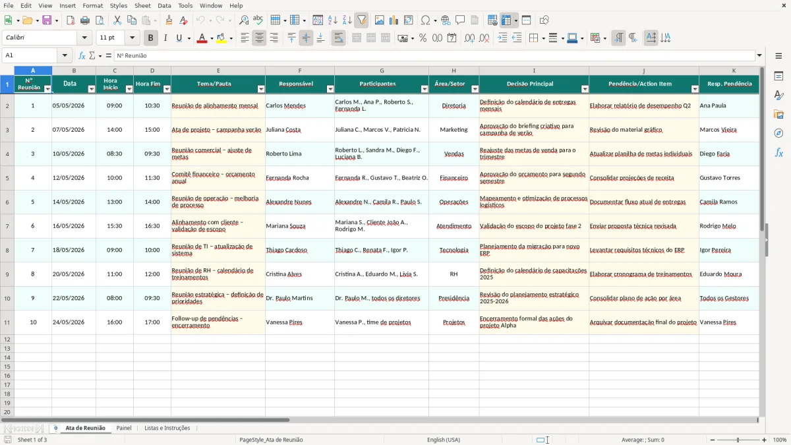Click the Insert Comment icon

(460, 20)
